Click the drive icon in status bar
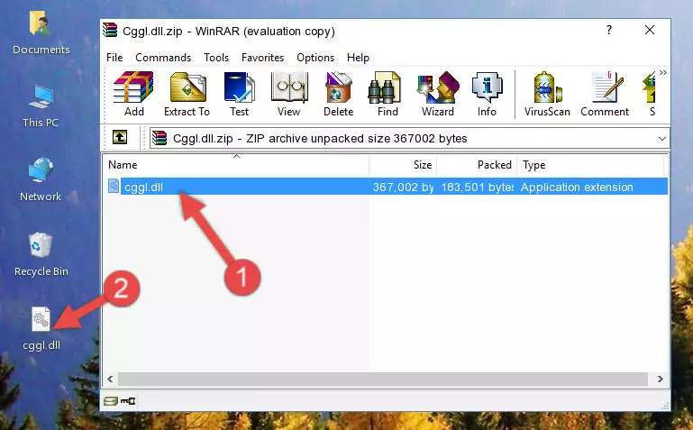693x430 pixels. (111, 401)
